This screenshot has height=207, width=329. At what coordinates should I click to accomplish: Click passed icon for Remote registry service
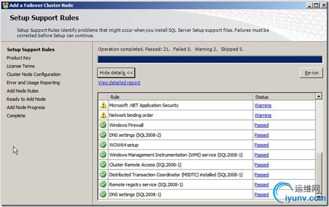click(103, 184)
